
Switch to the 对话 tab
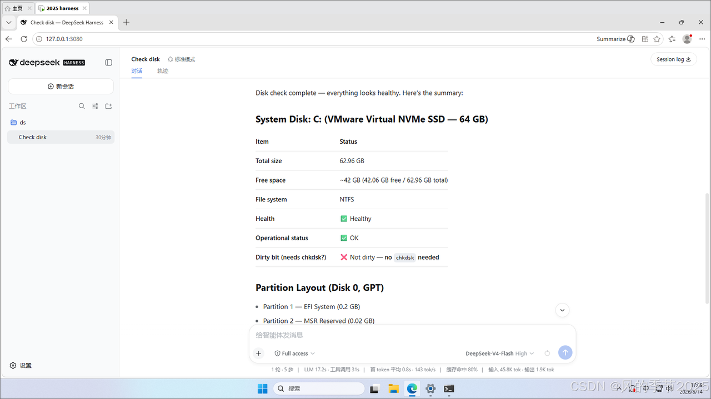pyautogui.click(x=137, y=71)
